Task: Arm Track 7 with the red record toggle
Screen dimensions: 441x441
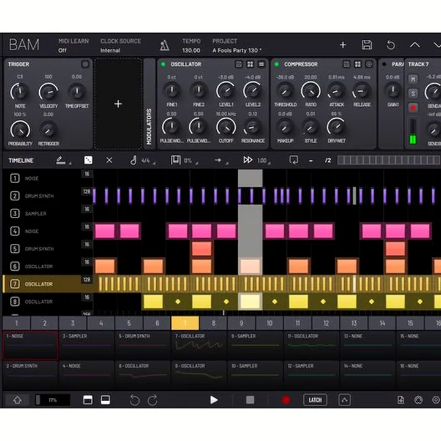Action: tap(413, 108)
